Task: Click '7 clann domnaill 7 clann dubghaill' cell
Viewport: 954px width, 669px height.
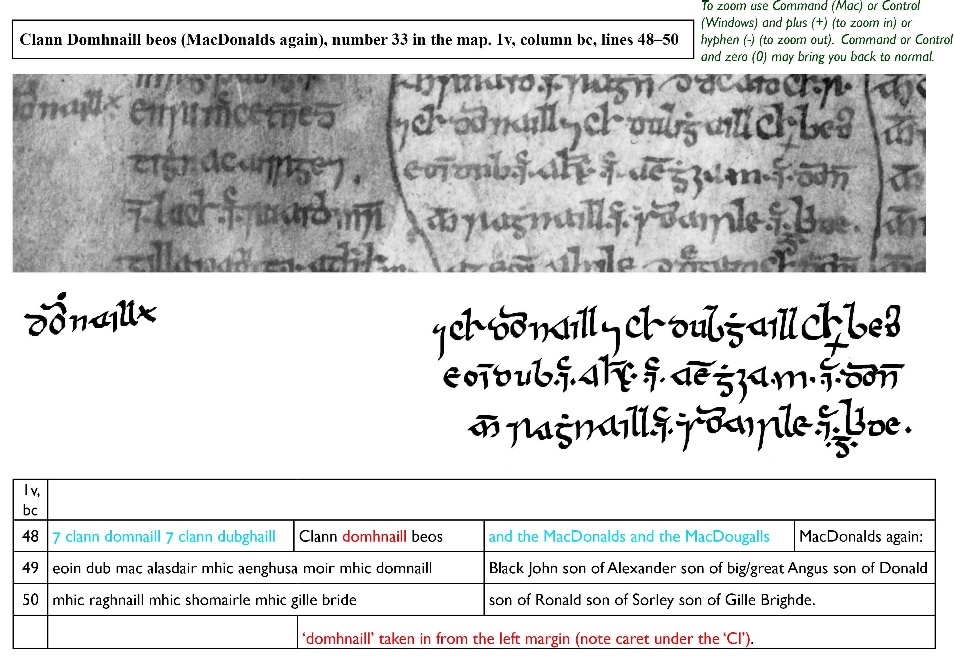Action: pos(171,536)
